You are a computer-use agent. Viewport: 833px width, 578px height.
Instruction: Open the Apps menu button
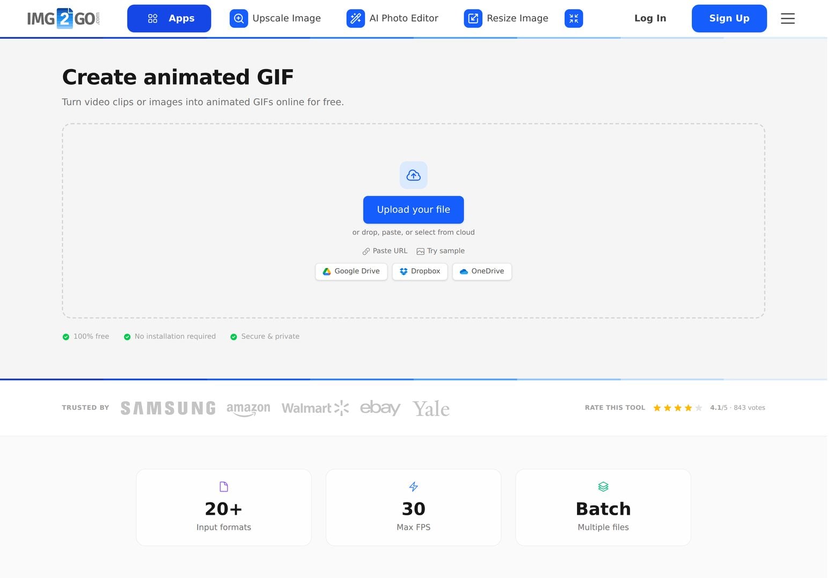(x=169, y=18)
